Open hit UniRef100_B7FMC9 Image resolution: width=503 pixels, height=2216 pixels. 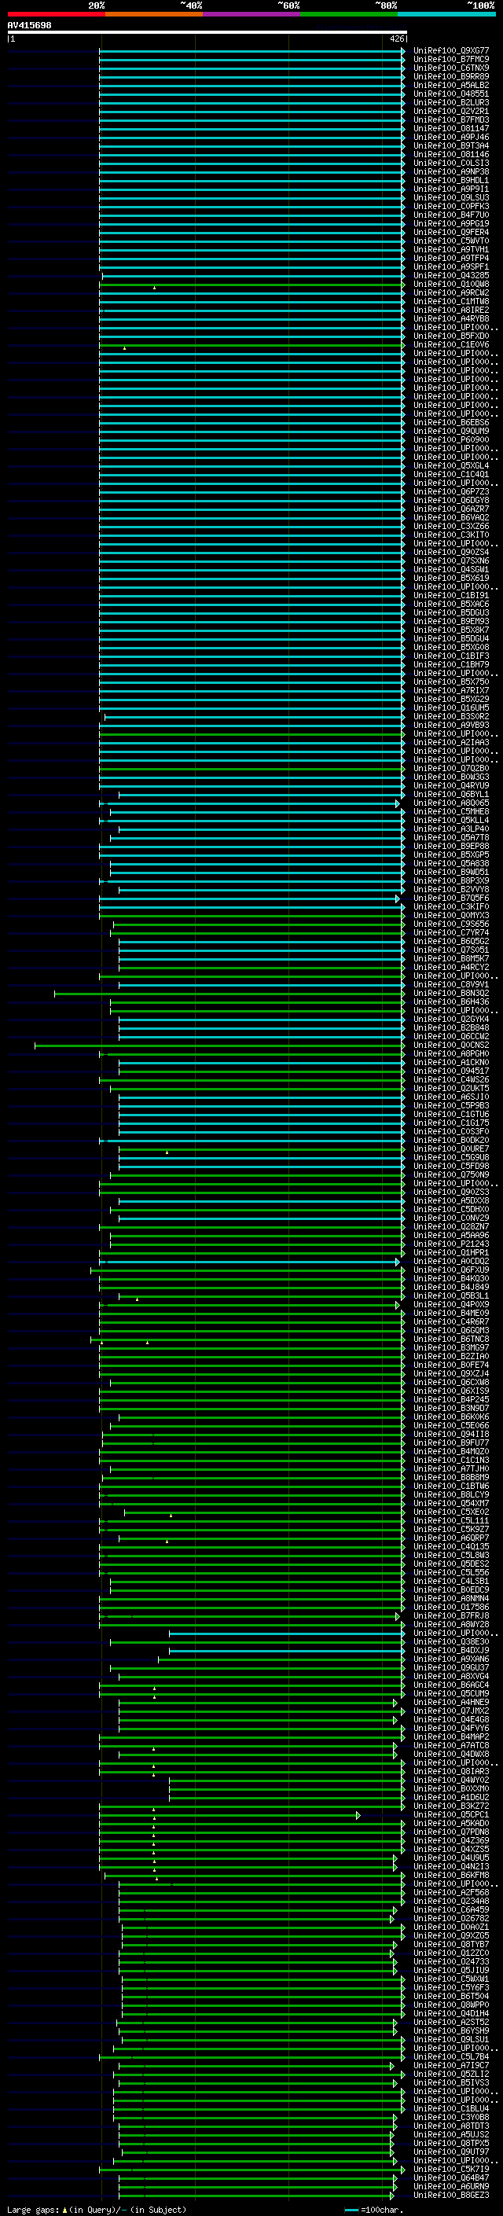[451, 60]
